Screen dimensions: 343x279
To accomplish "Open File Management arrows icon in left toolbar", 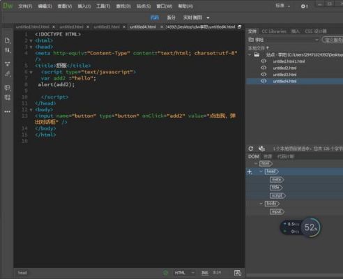I will (7, 50).
